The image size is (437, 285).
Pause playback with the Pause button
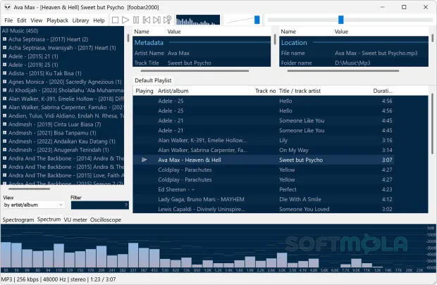click(x=136, y=20)
